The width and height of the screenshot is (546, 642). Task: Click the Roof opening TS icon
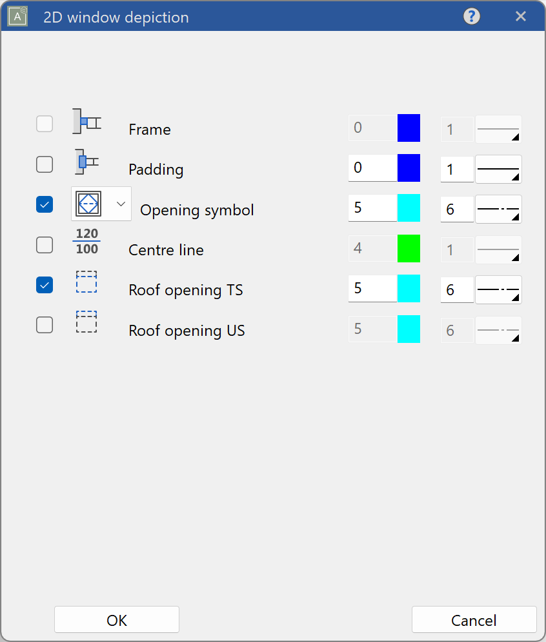[x=86, y=282]
